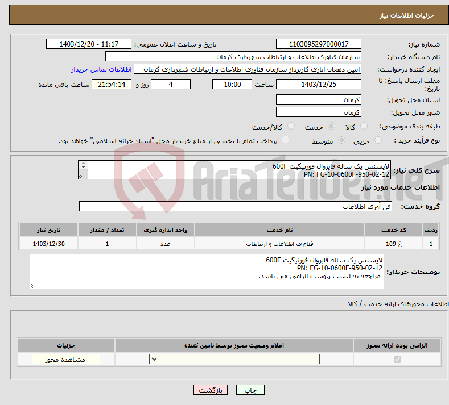Click the request creator name field

pyautogui.click(x=248, y=69)
